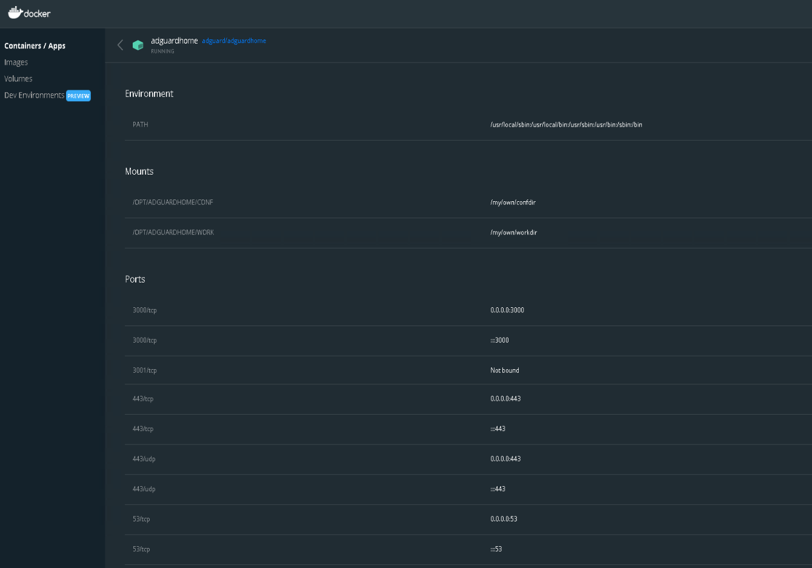
Task: Click the adguardhome container title
Action: 175,40
